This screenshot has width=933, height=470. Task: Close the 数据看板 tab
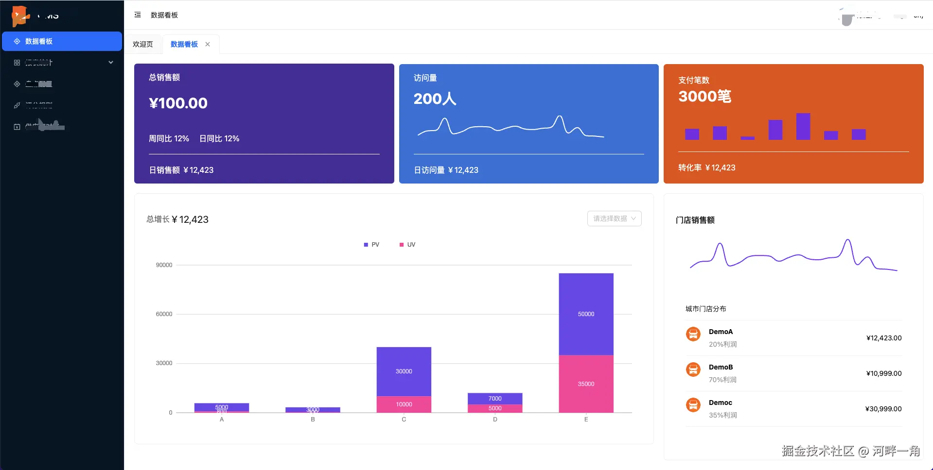(x=208, y=44)
